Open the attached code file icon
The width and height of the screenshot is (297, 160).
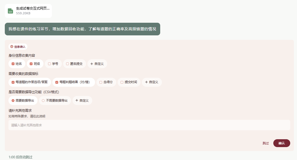tap(10, 11)
